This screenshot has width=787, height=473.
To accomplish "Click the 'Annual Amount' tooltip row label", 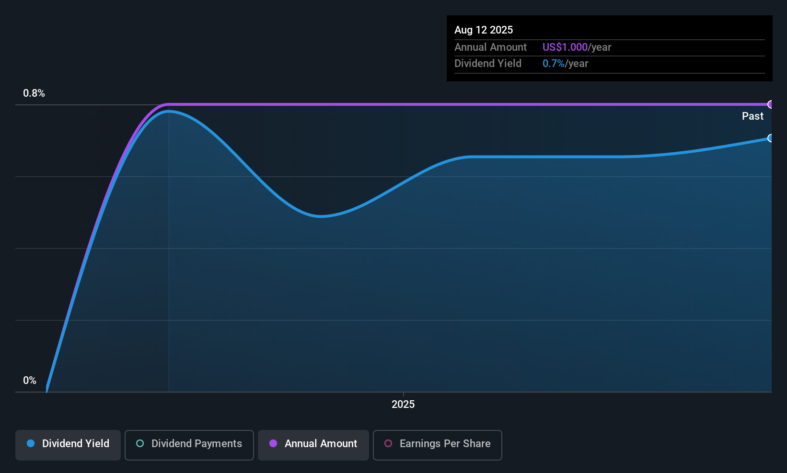I will [490, 47].
